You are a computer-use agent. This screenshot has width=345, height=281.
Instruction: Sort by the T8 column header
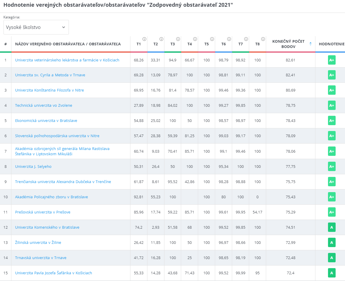[x=257, y=44]
